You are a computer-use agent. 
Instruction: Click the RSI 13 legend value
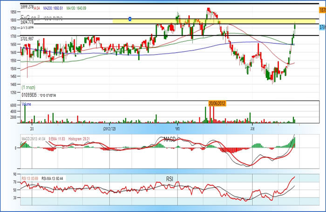(x=30, y=178)
